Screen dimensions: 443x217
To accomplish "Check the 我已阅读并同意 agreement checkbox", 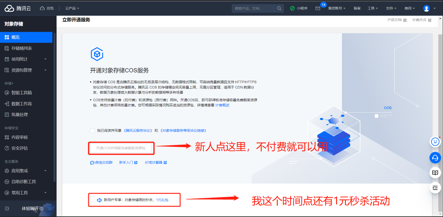I will click(92, 131).
